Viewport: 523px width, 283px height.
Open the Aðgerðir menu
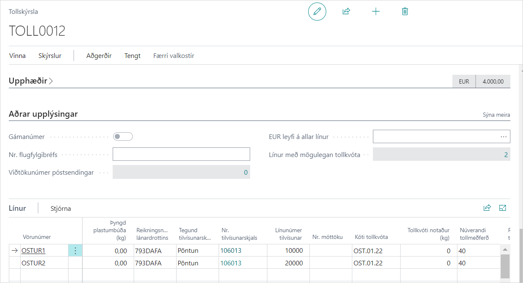tap(99, 55)
